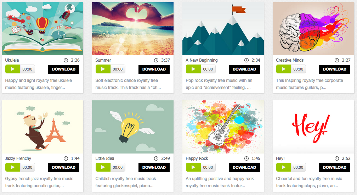Start playback of A New Beginning
The image size is (357, 195).
click(x=193, y=69)
